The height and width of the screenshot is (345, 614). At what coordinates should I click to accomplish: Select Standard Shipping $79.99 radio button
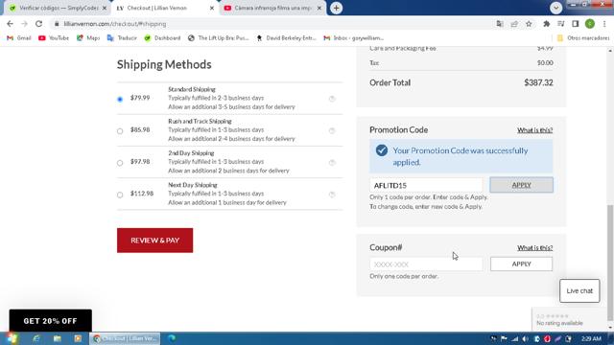tap(120, 100)
